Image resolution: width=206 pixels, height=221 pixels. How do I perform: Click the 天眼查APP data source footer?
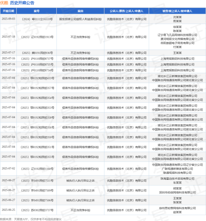(x=20, y=219)
